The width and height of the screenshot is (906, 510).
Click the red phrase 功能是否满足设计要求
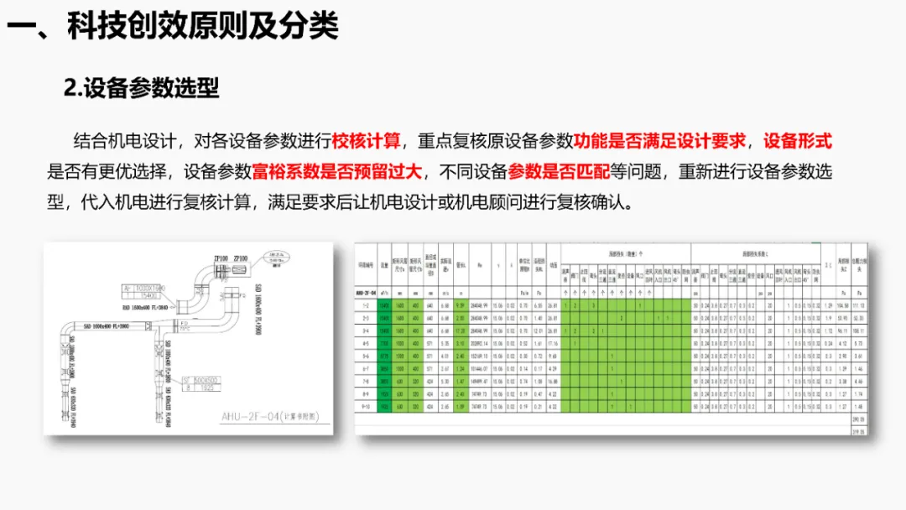659,141
